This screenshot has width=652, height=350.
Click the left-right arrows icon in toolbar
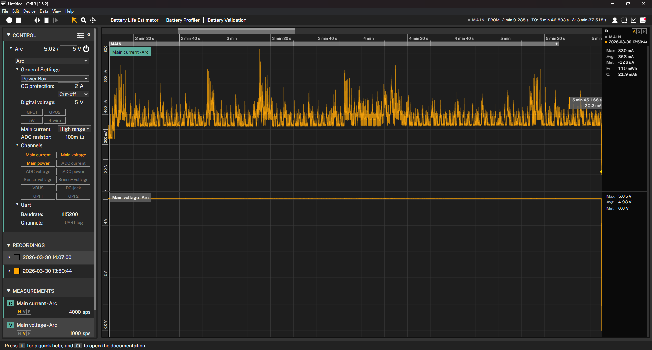coord(37,20)
